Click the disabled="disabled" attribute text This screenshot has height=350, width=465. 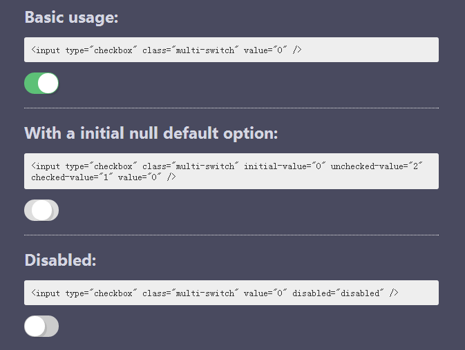[338, 293]
